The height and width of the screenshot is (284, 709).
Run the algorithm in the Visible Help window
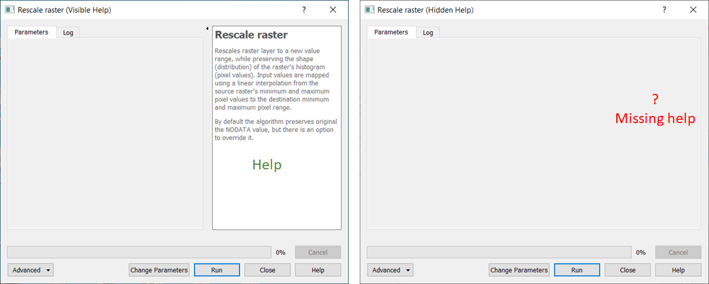click(x=217, y=270)
